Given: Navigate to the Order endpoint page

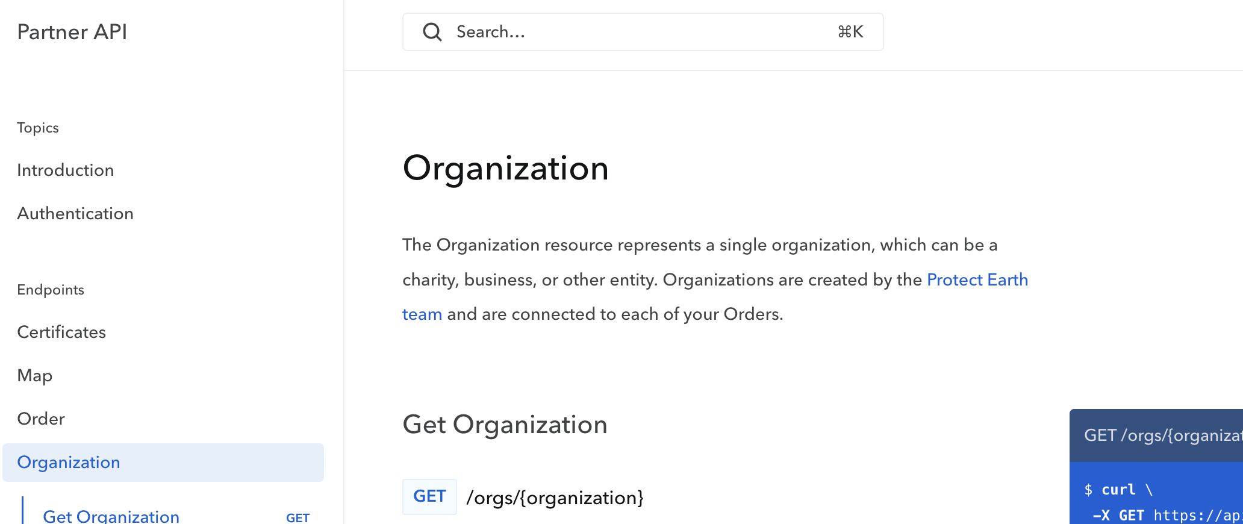Looking at the screenshot, I should pos(41,419).
